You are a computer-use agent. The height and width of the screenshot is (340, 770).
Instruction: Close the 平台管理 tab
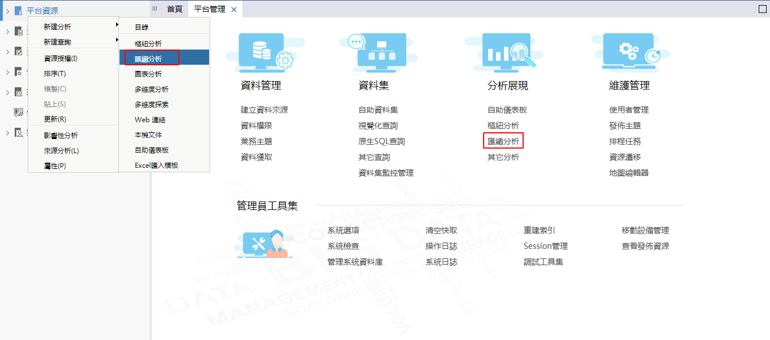pyautogui.click(x=234, y=10)
